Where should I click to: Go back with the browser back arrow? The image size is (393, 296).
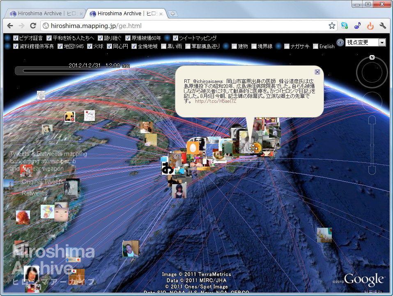[10, 25]
